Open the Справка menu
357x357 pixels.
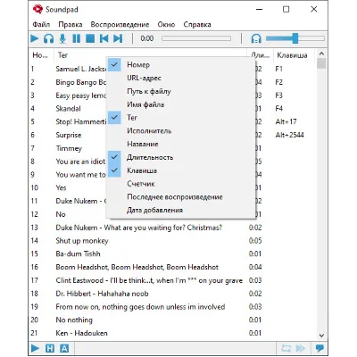click(197, 24)
